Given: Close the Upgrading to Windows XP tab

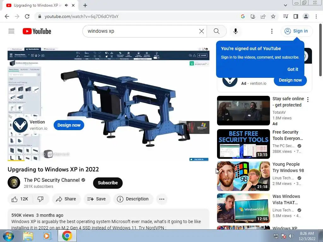Looking at the screenshot, I should click(73, 5).
